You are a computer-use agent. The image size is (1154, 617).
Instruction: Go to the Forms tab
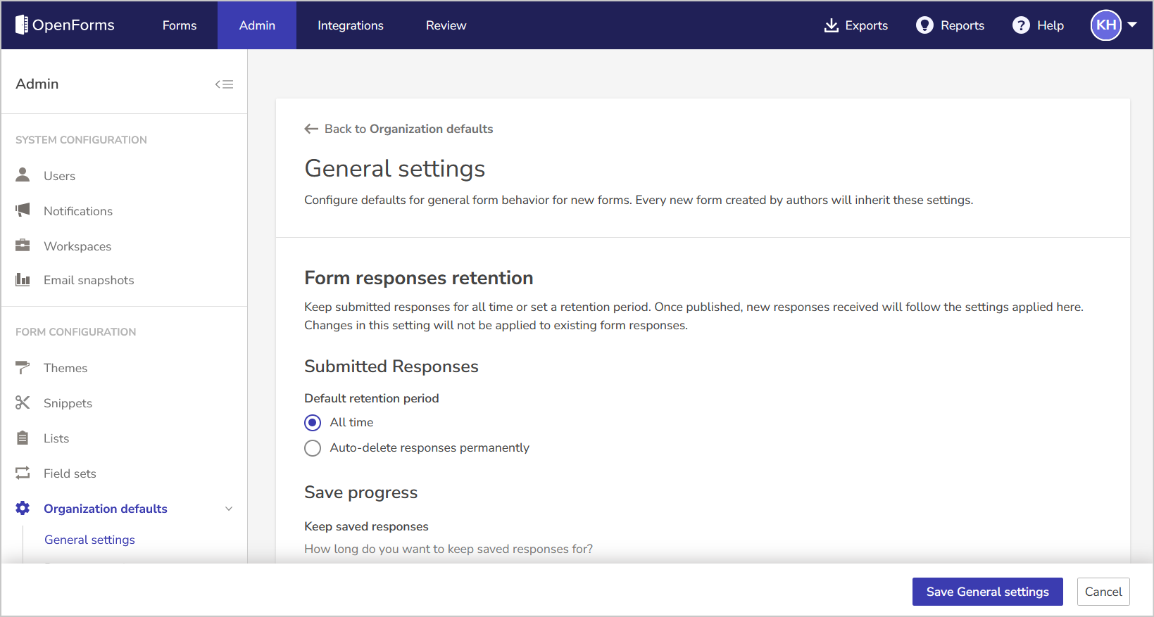click(180, 25)
